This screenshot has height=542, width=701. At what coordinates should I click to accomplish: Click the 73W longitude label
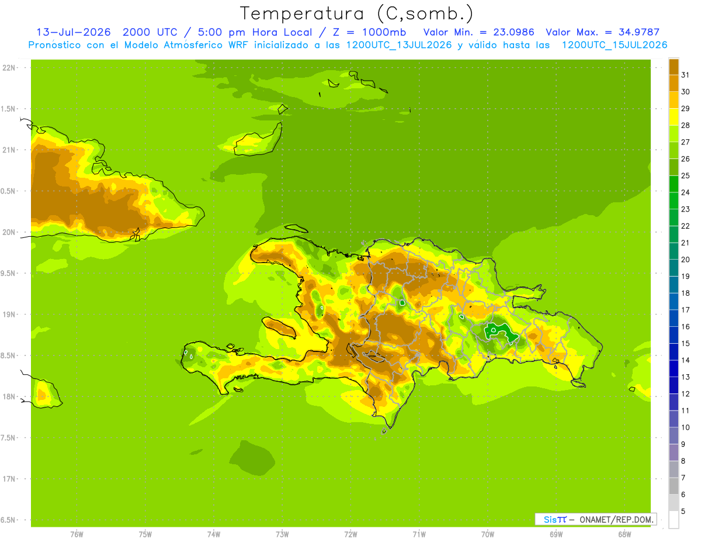coord(282,534)
